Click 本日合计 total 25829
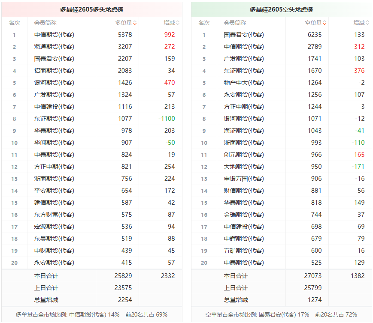The image size is (373, 323). coord(123,276)
